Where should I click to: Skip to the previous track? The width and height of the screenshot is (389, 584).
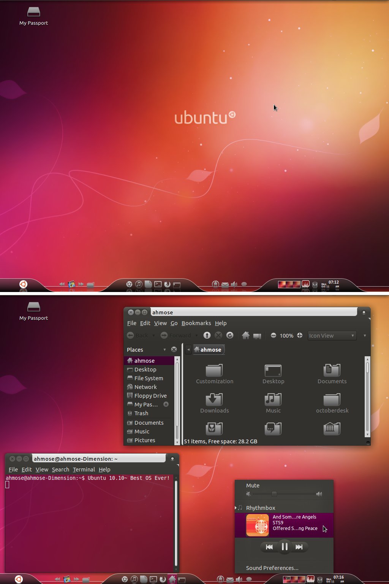(269, 547)
